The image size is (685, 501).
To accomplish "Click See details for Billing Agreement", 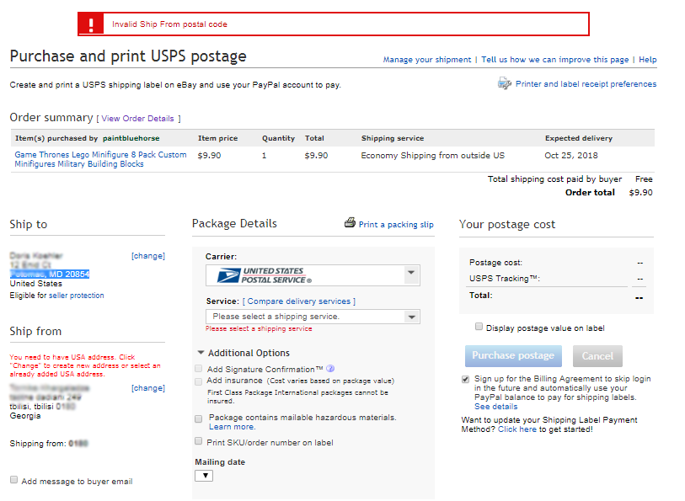I will click(495, 407).
